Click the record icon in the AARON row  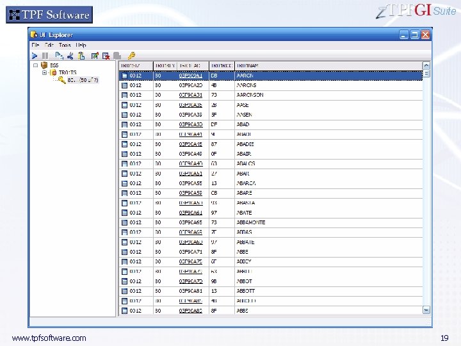125,76
